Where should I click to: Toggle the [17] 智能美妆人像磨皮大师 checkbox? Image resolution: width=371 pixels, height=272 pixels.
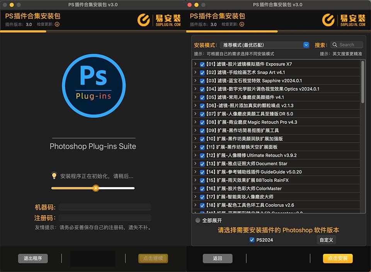(202, 197)
